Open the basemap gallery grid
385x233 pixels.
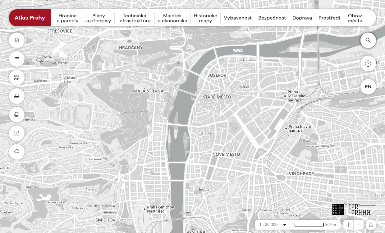click(17, 77)
